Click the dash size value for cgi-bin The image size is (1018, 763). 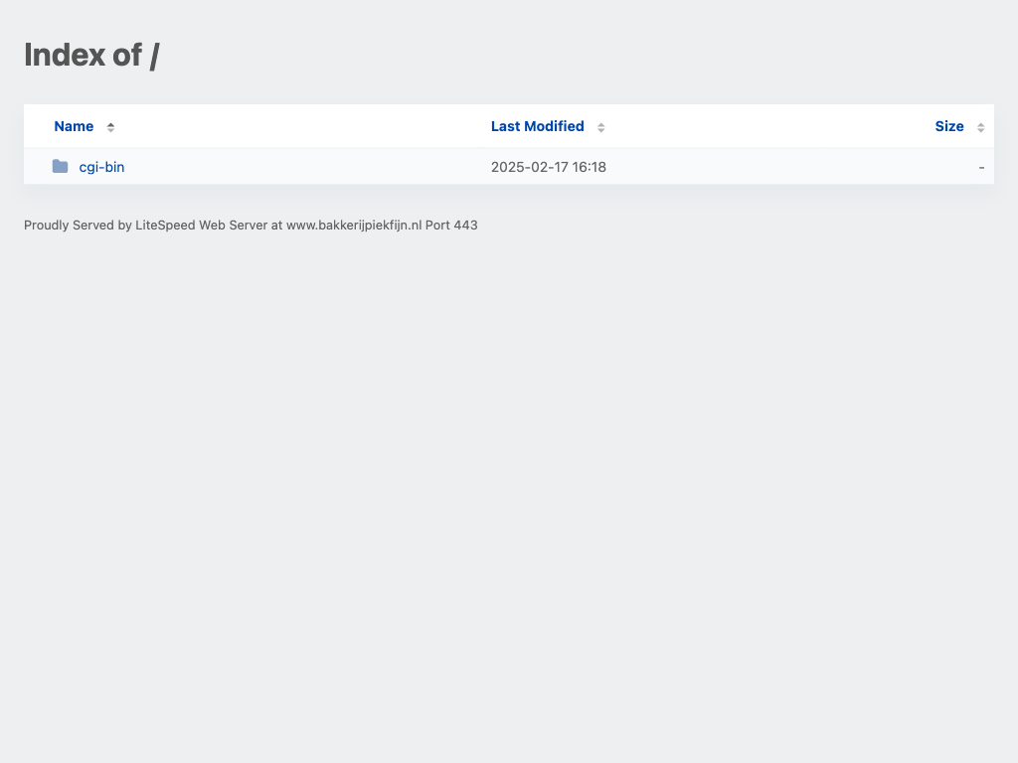coord(981,167)
